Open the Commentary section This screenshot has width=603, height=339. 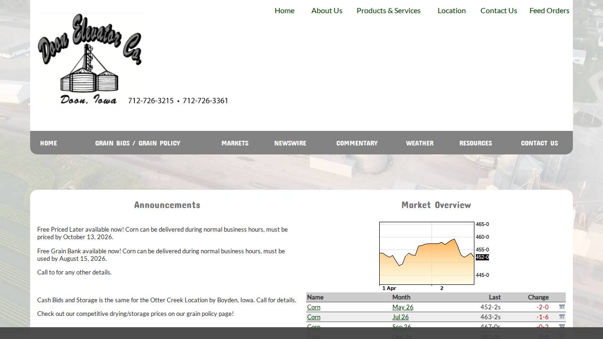coord(357,143)
